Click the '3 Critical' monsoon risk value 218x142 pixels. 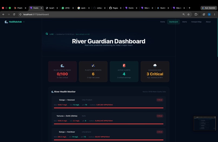tap(155, 74)
